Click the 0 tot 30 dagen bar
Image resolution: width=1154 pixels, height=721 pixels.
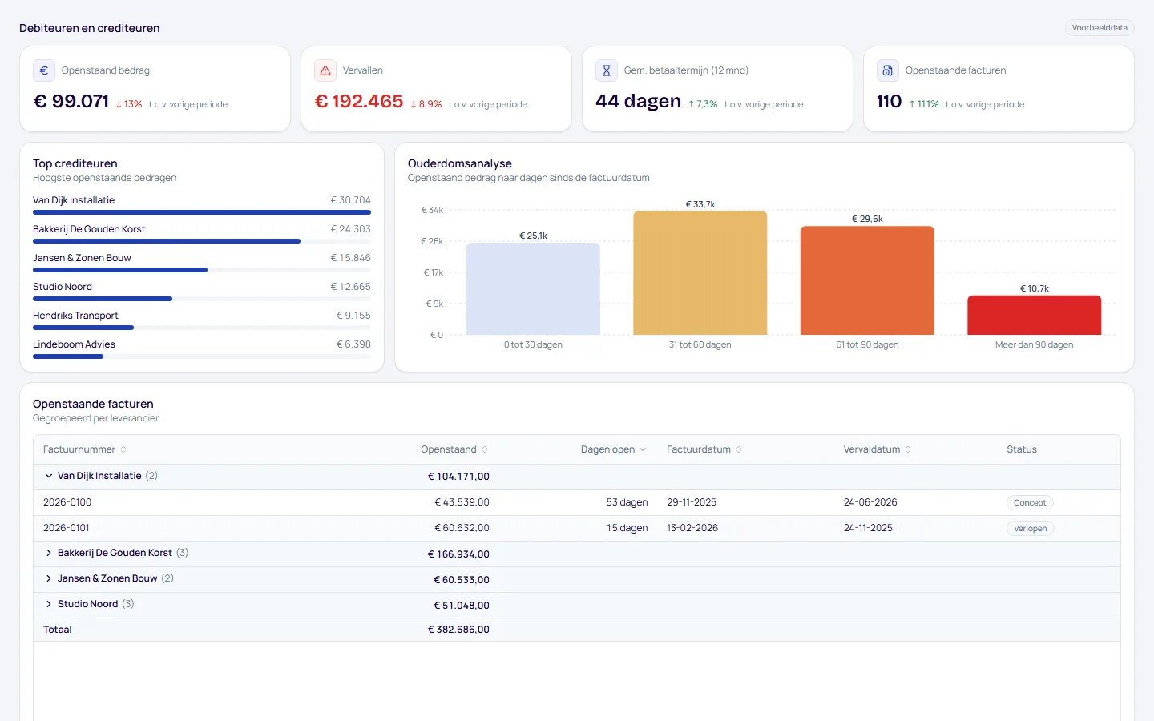point(533,288)
